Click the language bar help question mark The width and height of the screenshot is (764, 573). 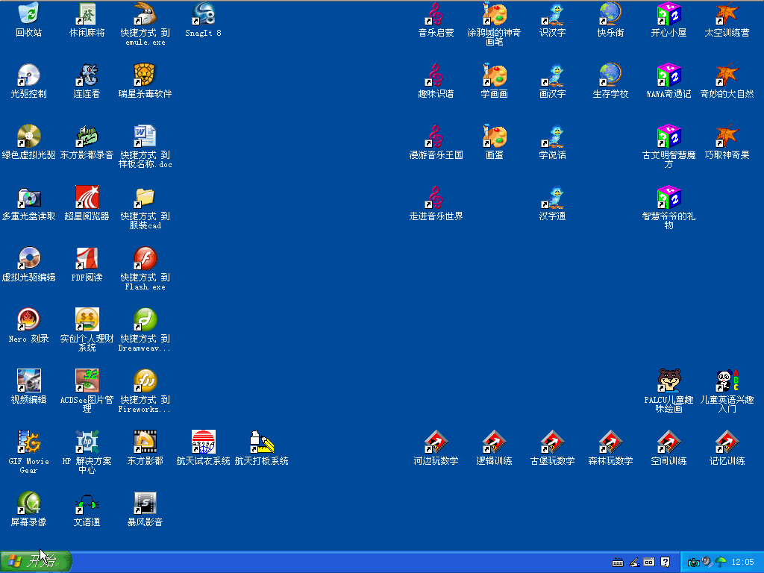point(665,562)
